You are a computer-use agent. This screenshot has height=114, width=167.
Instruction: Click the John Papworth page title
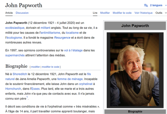[x=24, y=5]
